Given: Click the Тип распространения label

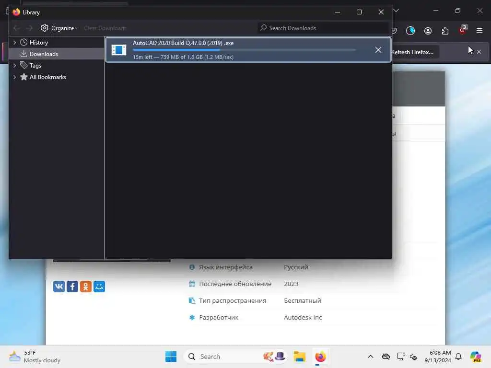Looking at the screenshot, I should tap(233, 301).
